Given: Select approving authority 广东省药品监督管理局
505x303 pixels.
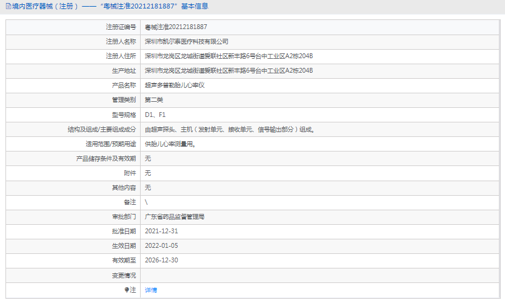Looking at the screenshot, I should tap(175, 217).
